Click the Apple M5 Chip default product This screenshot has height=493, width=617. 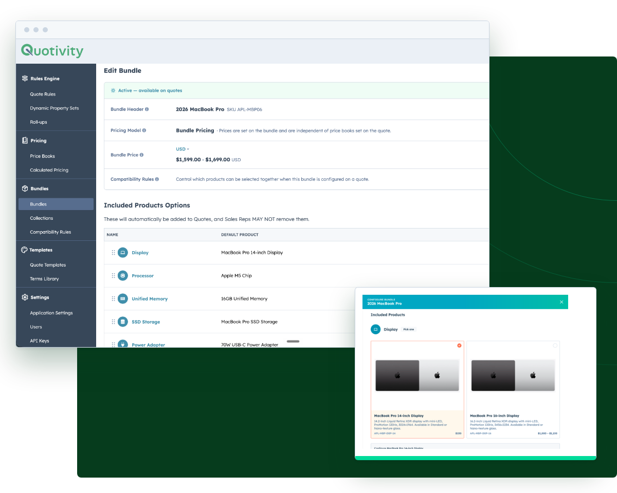[237, 276]
